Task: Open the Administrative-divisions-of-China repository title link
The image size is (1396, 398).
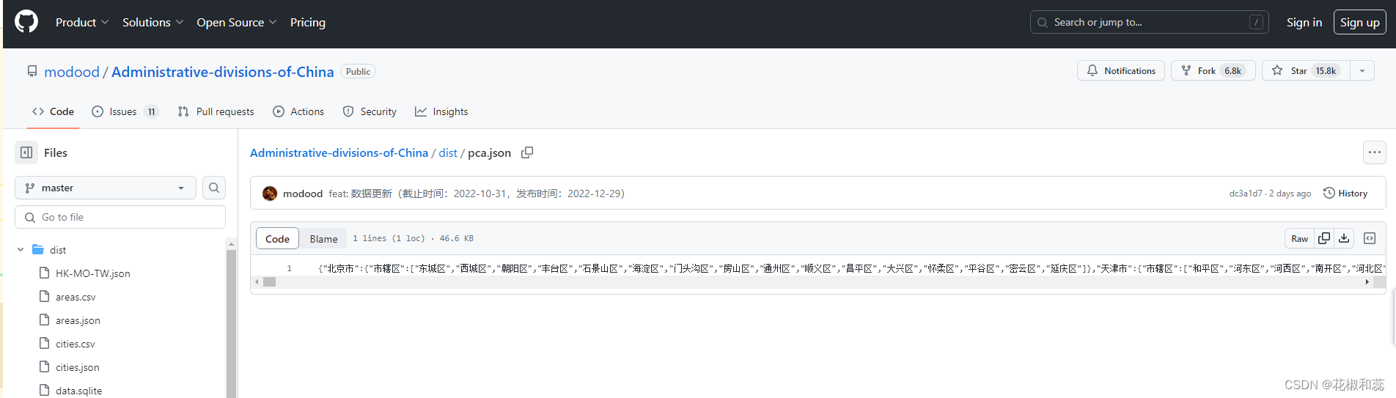Action: [x=223, y=72]
